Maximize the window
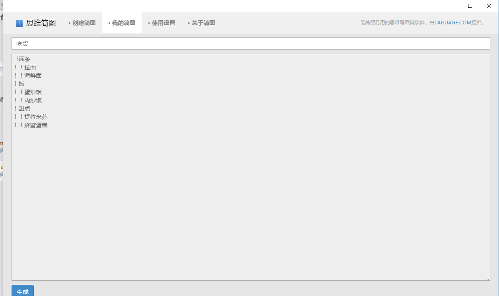This screenshot has height=296, width=499. 470,6
